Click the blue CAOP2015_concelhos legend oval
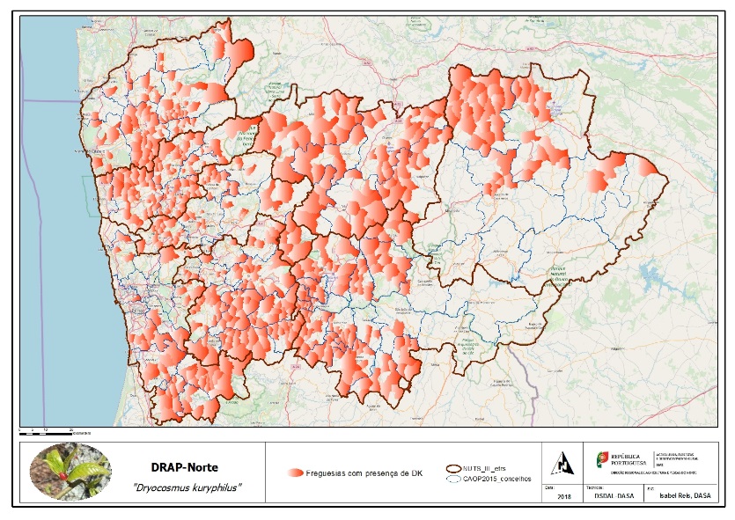 click(x=453, y=479)
